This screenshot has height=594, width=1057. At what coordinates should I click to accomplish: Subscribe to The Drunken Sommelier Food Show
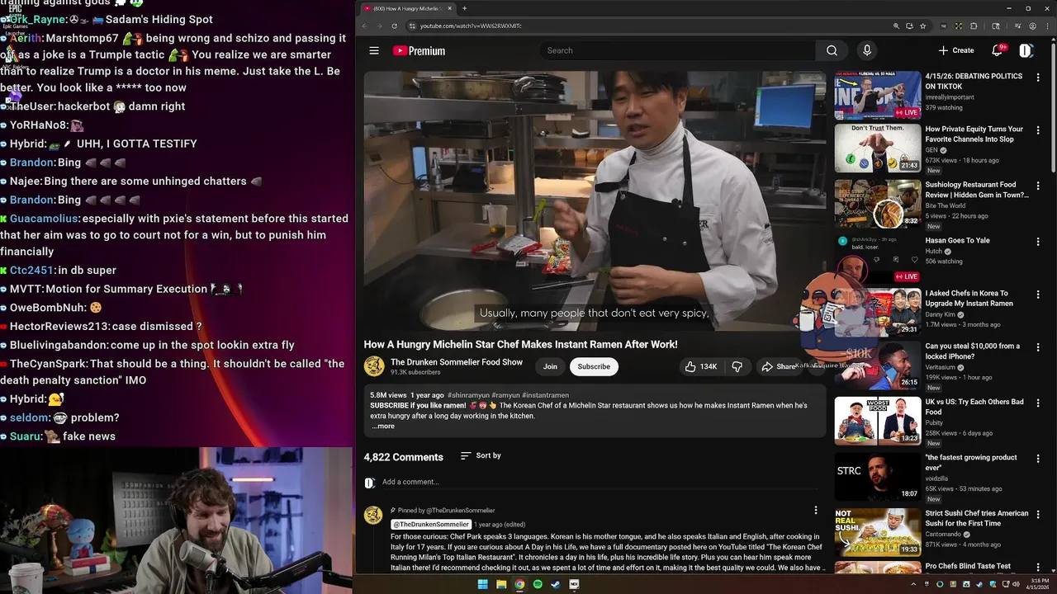(x=594, y=366)
